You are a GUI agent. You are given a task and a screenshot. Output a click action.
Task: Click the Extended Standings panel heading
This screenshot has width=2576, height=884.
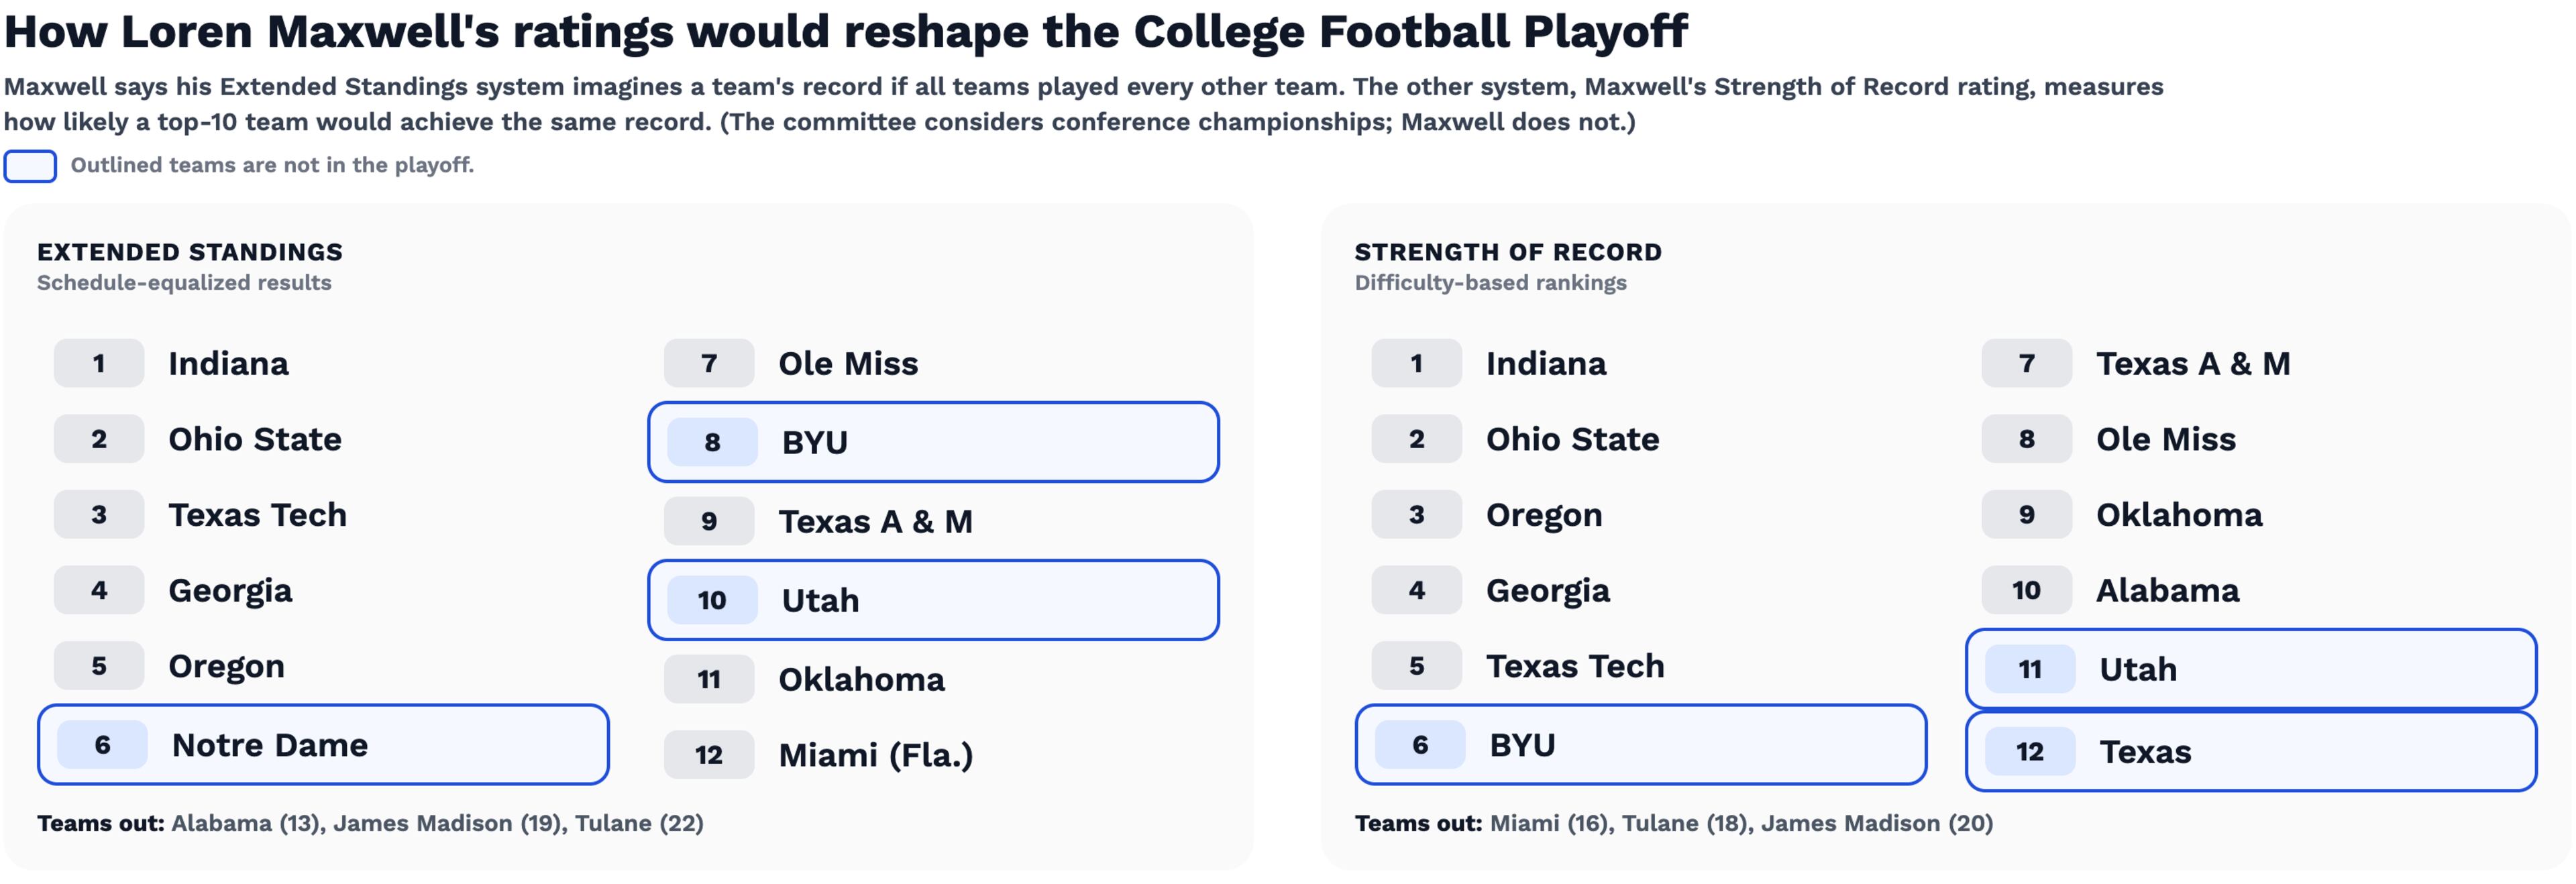[x=190, y=252]
